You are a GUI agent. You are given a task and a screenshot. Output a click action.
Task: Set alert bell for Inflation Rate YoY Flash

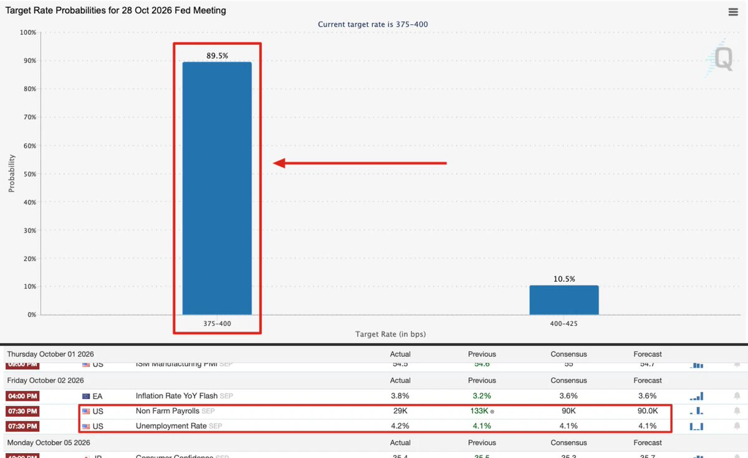coord(737,396)
